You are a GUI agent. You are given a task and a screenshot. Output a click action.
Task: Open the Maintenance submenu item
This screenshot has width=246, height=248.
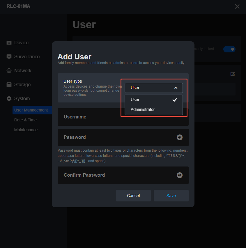26,130
